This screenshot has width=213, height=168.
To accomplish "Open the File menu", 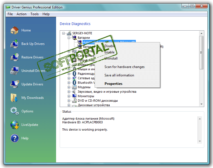I will tap(10, 14).
